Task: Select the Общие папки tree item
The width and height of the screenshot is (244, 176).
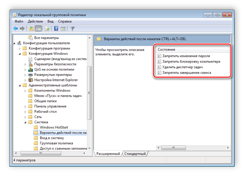Action: 45,101
